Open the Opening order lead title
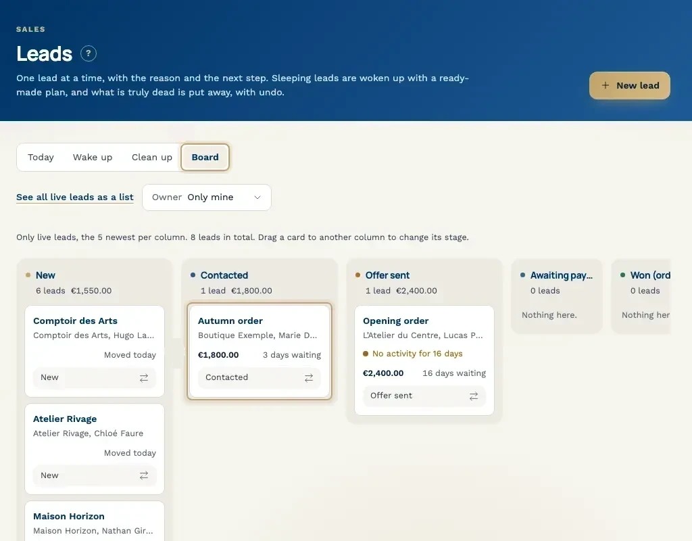The height and width of the screenshot is (541, 692). 395,321
